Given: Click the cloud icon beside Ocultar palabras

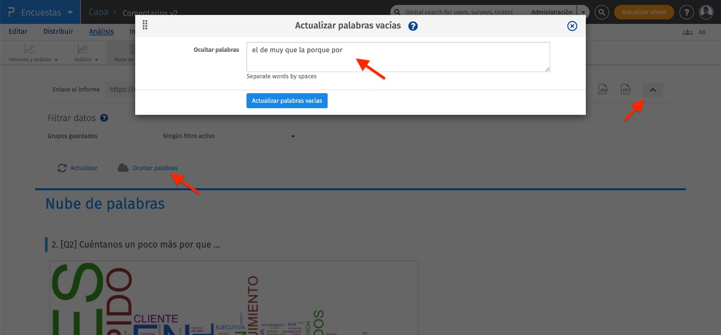Looking at the screenshot, I should coord(123,168).
